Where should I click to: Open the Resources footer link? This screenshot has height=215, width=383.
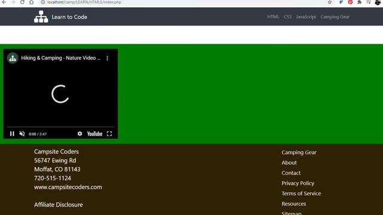[x=294, y=204]
